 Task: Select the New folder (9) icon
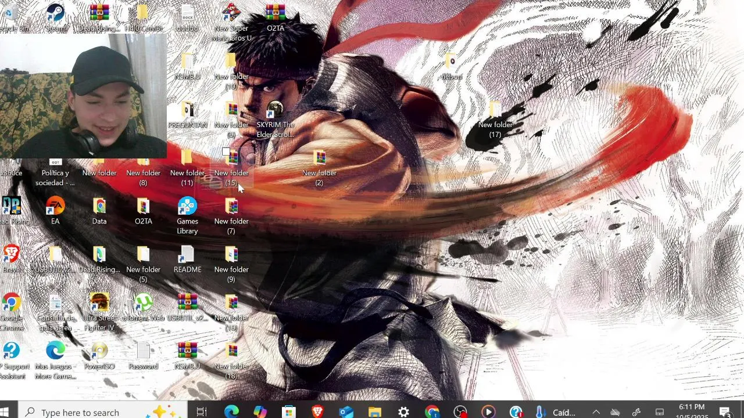[231, 264]
